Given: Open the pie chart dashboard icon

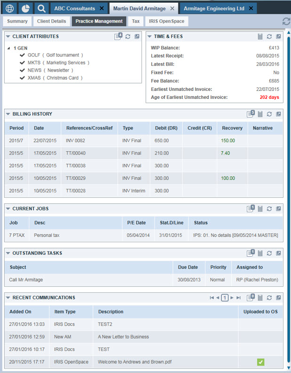Looking at the screenshot, I should click(25, 8).
